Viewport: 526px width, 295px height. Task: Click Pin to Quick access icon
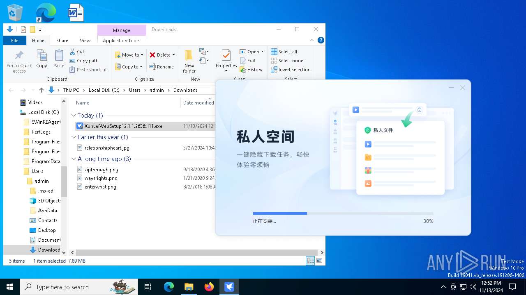(19, 61)
